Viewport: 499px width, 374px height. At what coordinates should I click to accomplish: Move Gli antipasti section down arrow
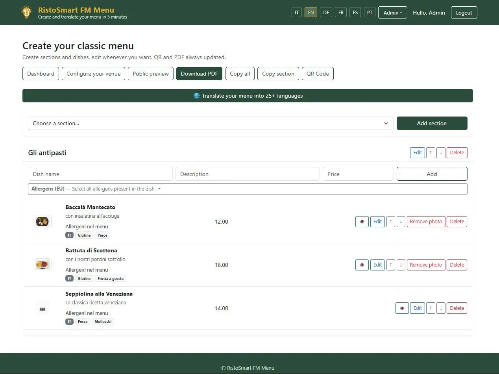(x=441, y=153)
